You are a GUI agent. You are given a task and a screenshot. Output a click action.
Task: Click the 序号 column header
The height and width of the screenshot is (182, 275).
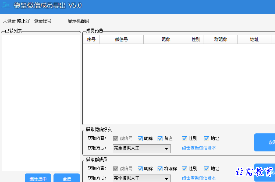[91, 39]
